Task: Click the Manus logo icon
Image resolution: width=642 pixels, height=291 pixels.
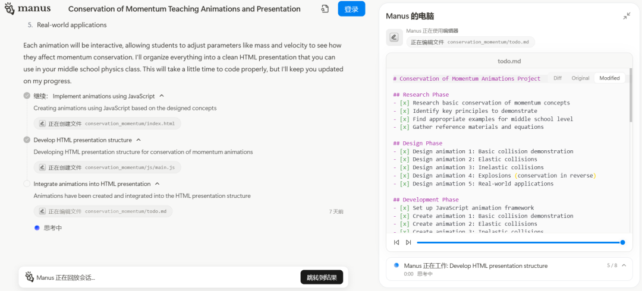Action: (10, 8)
